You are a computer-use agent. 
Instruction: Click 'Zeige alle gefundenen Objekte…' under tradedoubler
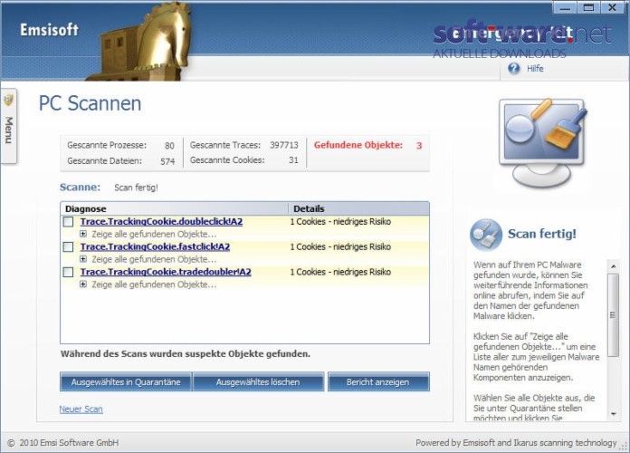tap(154, 284)
